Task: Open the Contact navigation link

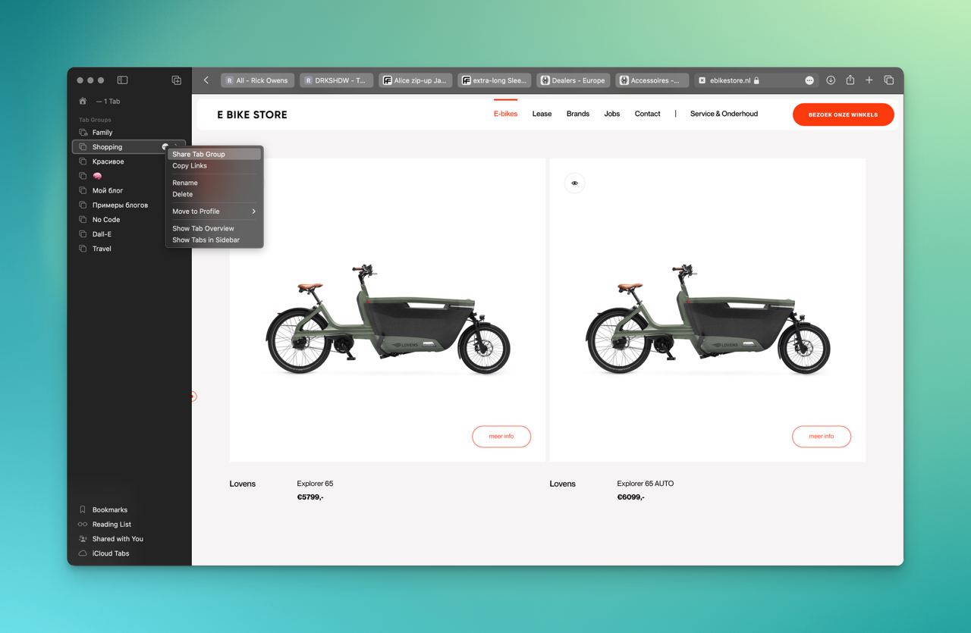Action: (x=647, y=114)
